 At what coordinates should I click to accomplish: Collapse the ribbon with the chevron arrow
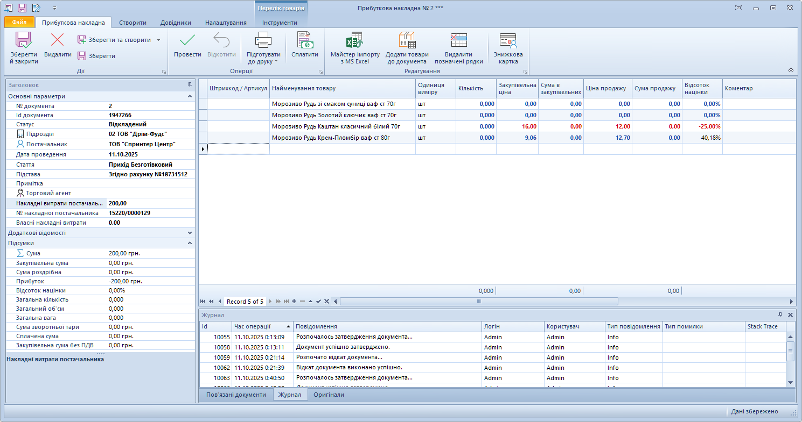(x=791, y=70)
